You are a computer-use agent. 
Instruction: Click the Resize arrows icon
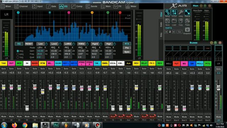(x=187, y=12)
